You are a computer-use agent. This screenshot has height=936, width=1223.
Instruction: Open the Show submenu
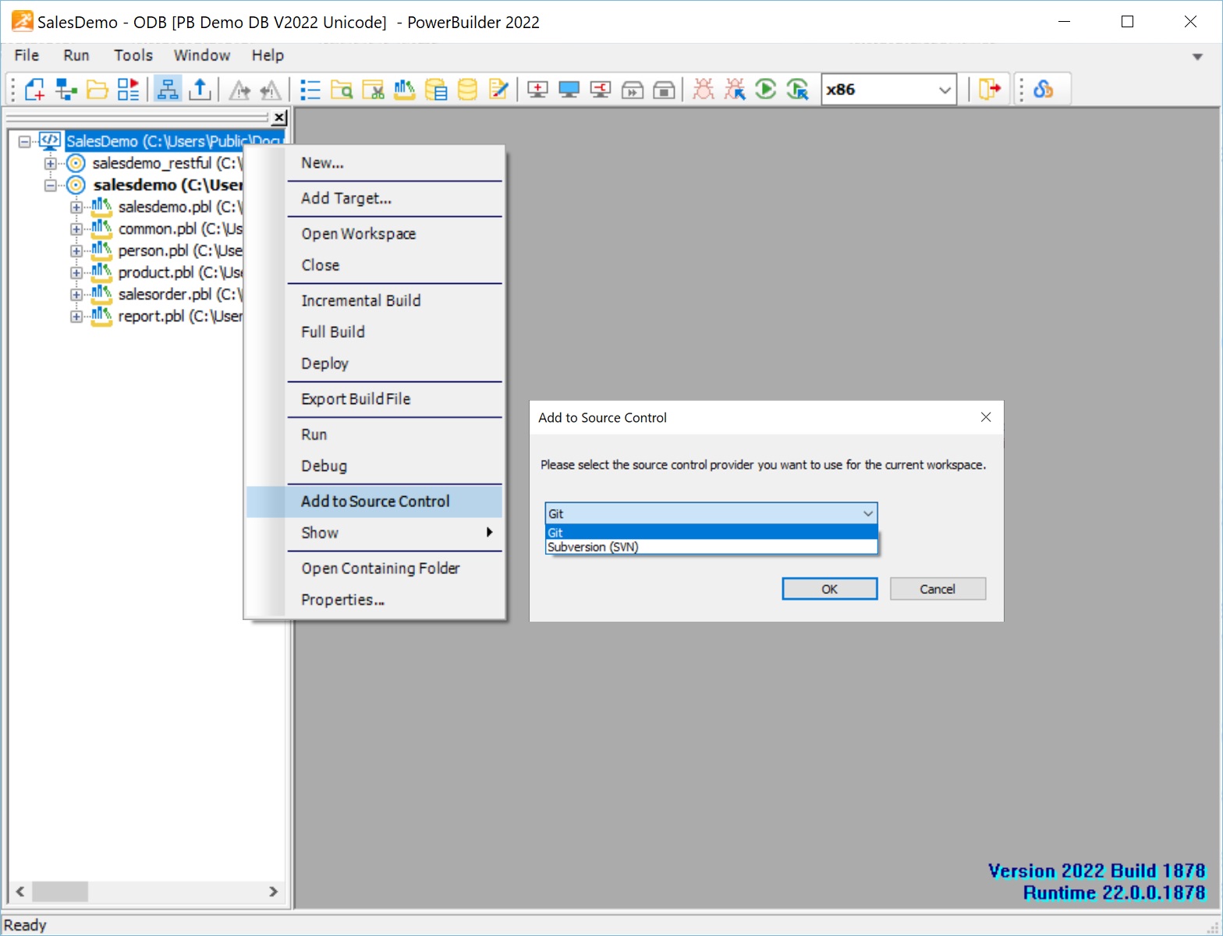pos(374,533)
